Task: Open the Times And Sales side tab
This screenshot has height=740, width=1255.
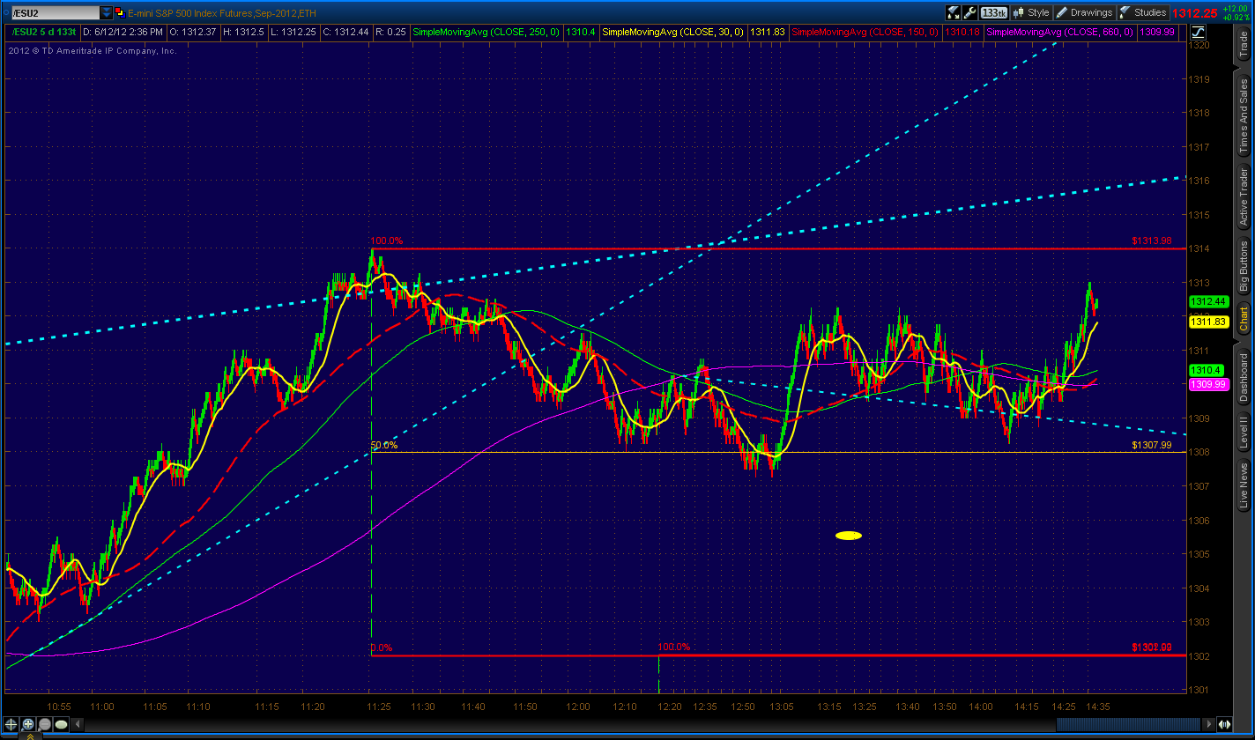Action: pyautogui.click(x=1244, y=115)
